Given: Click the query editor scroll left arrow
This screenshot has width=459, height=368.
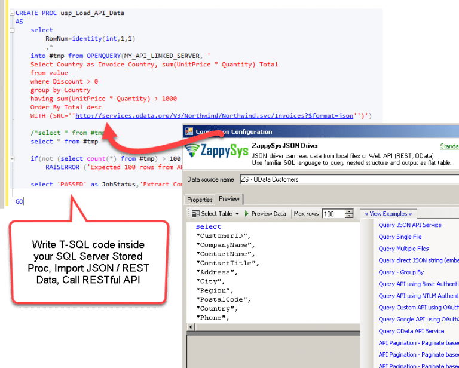Looking at the screenshot, I should (191, 327).
